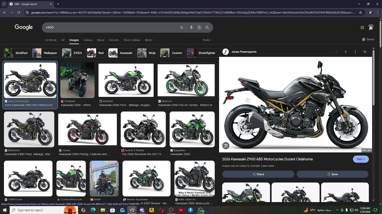Clear the z900 search box text
Screen dimensions: 382x214
coord(181,27)
